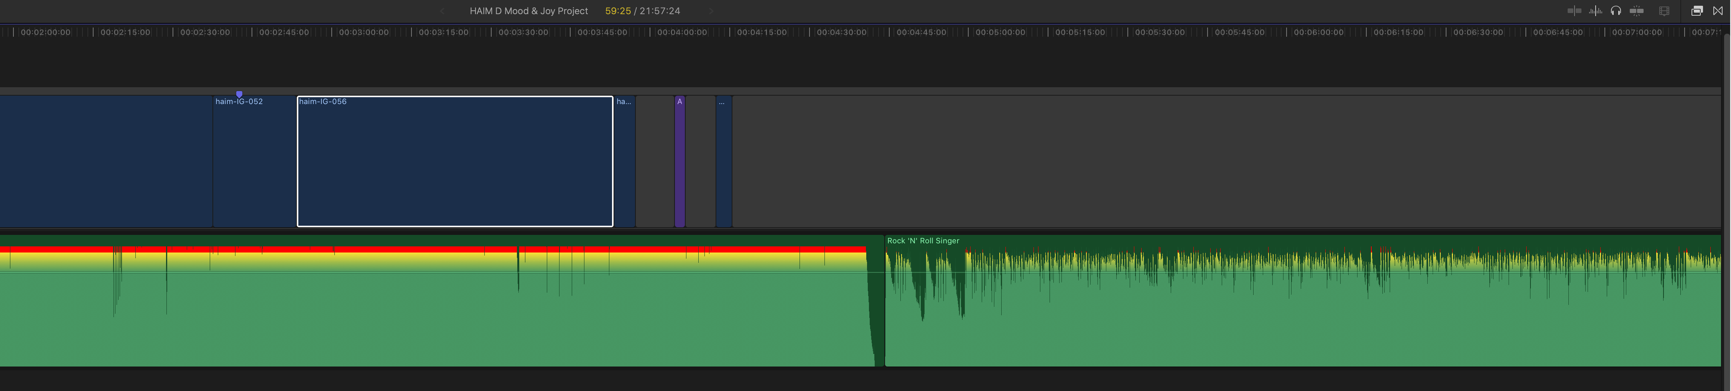The width and height of the screenshot is (1731, 391).
Task: Toggle solo with the headphones icon
Action: click(1616, 11)
